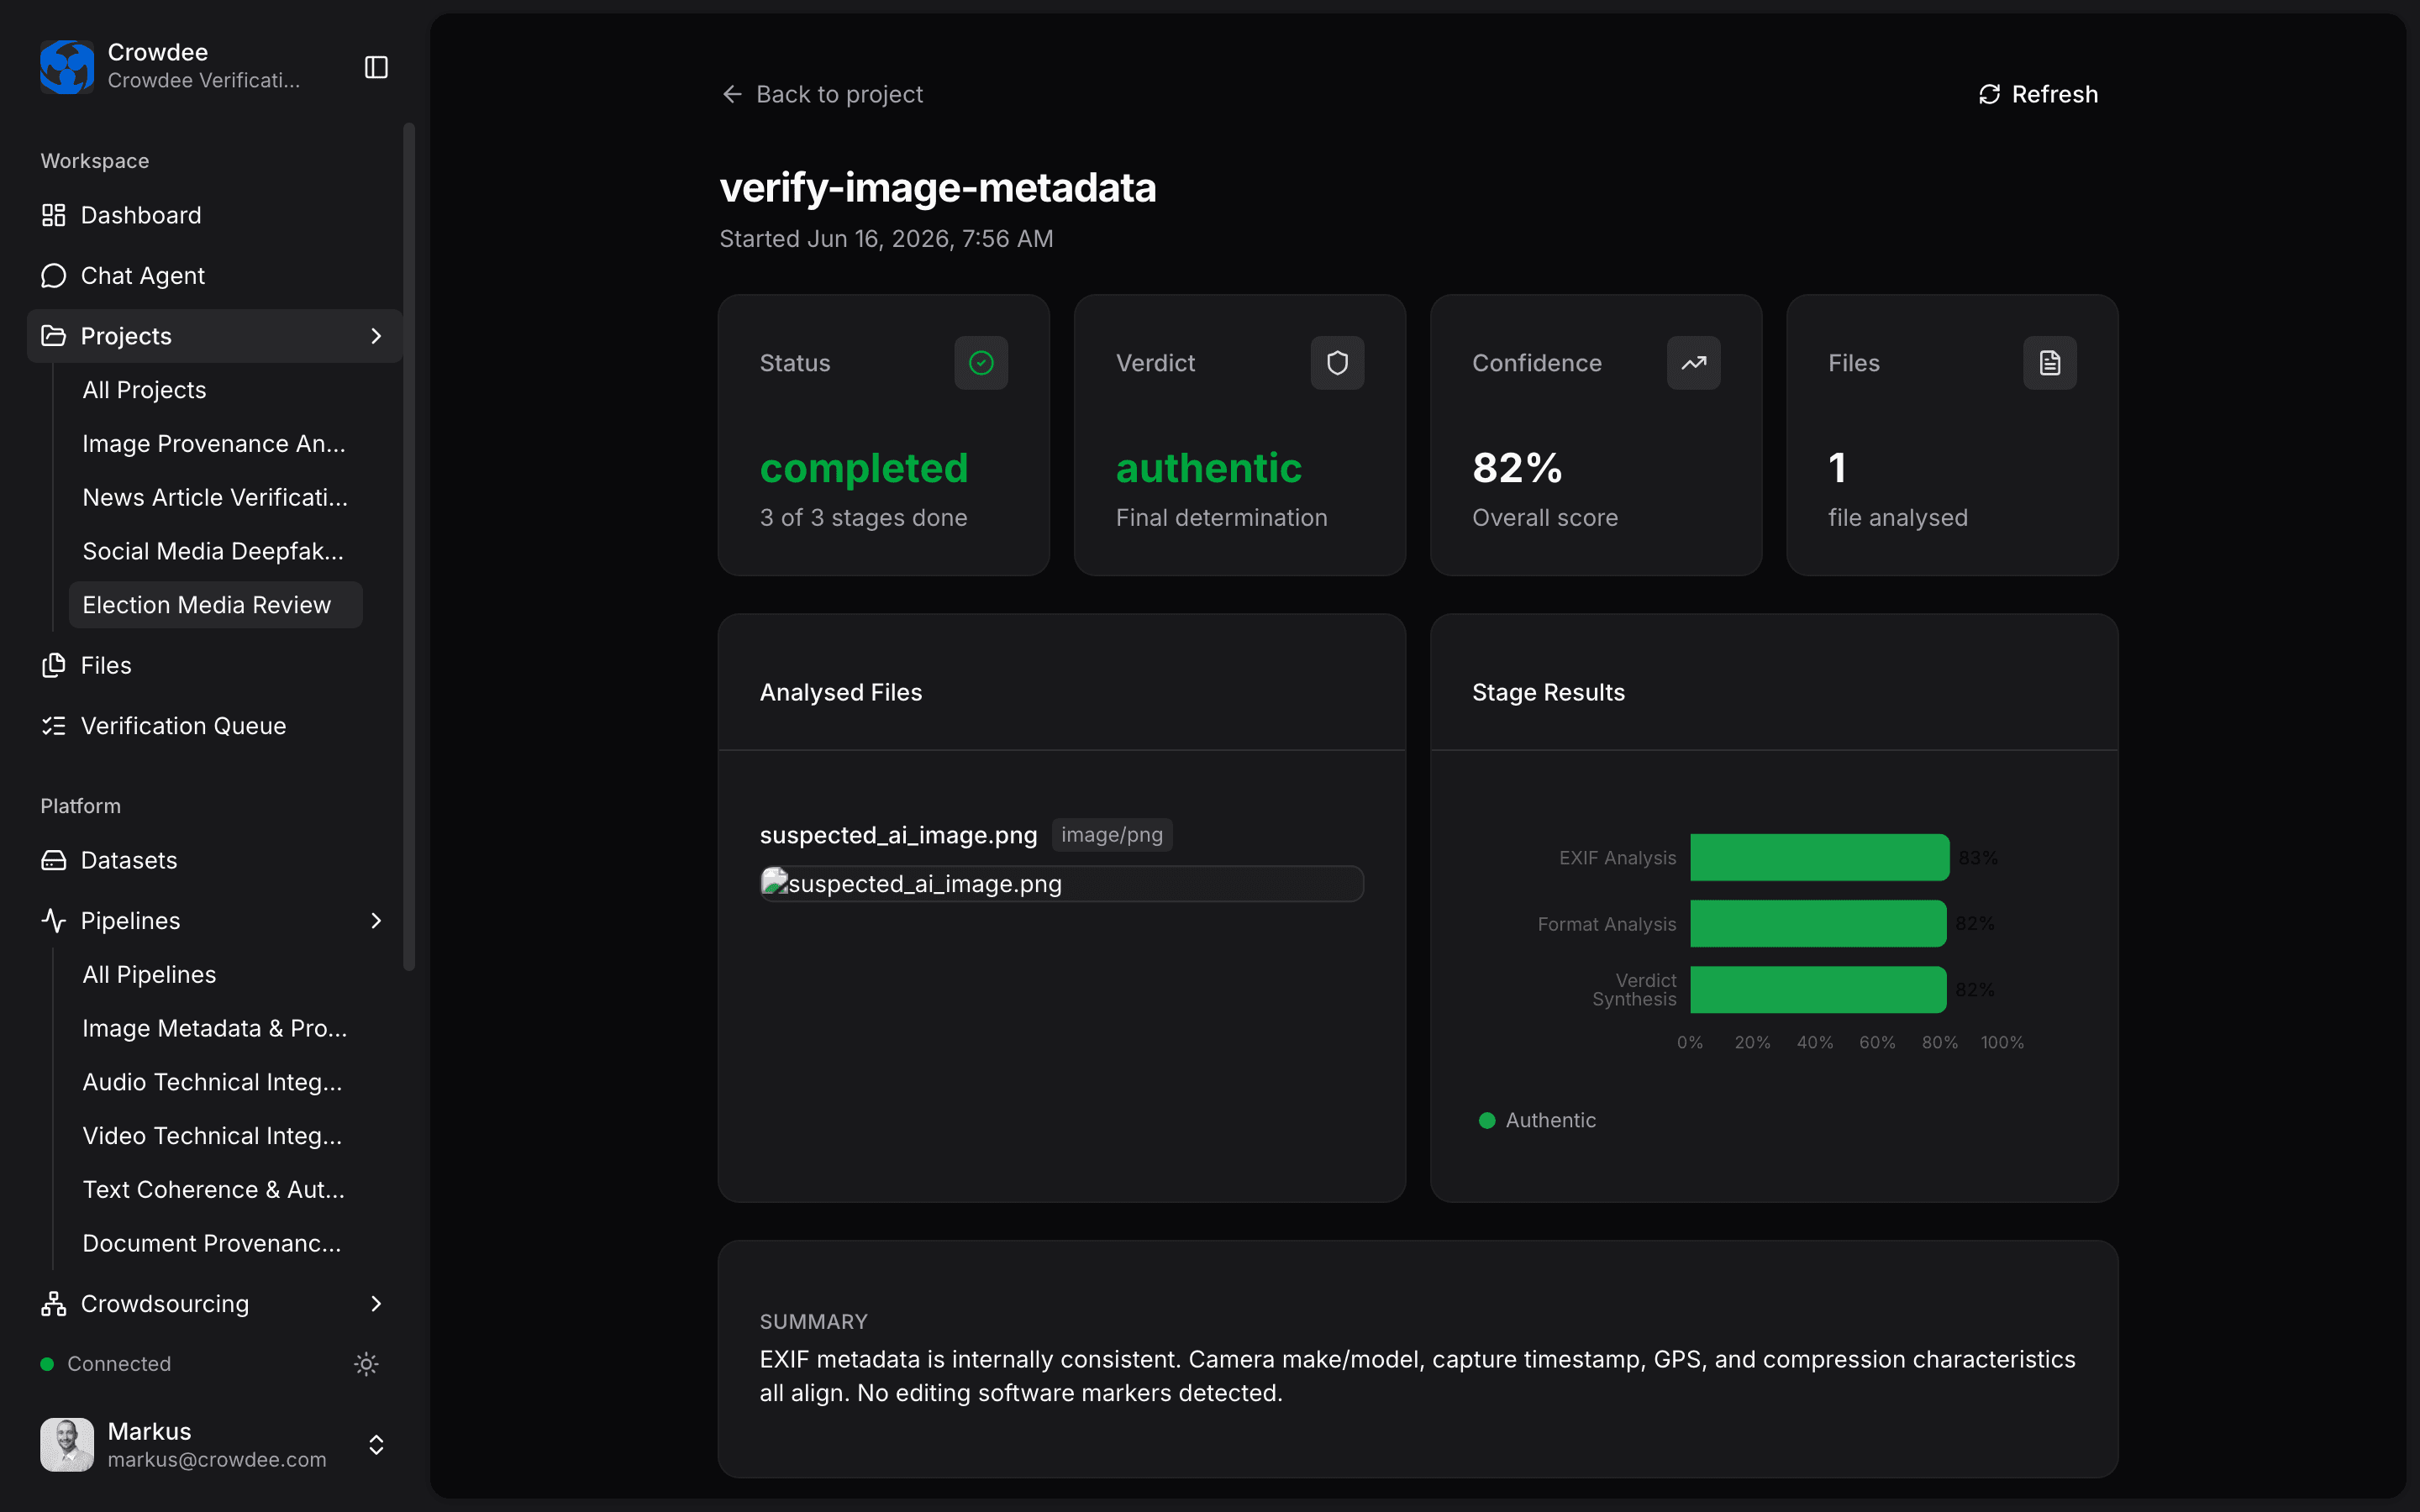Click Projects folder icon
Image resolution: width=2420 pixels, height=1512 pixels.
point(53,336)
